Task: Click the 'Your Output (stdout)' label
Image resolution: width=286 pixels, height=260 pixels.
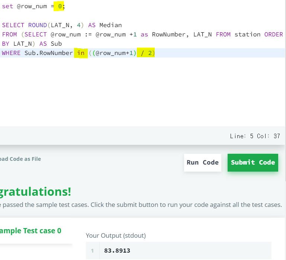Action: coord(116,235)
